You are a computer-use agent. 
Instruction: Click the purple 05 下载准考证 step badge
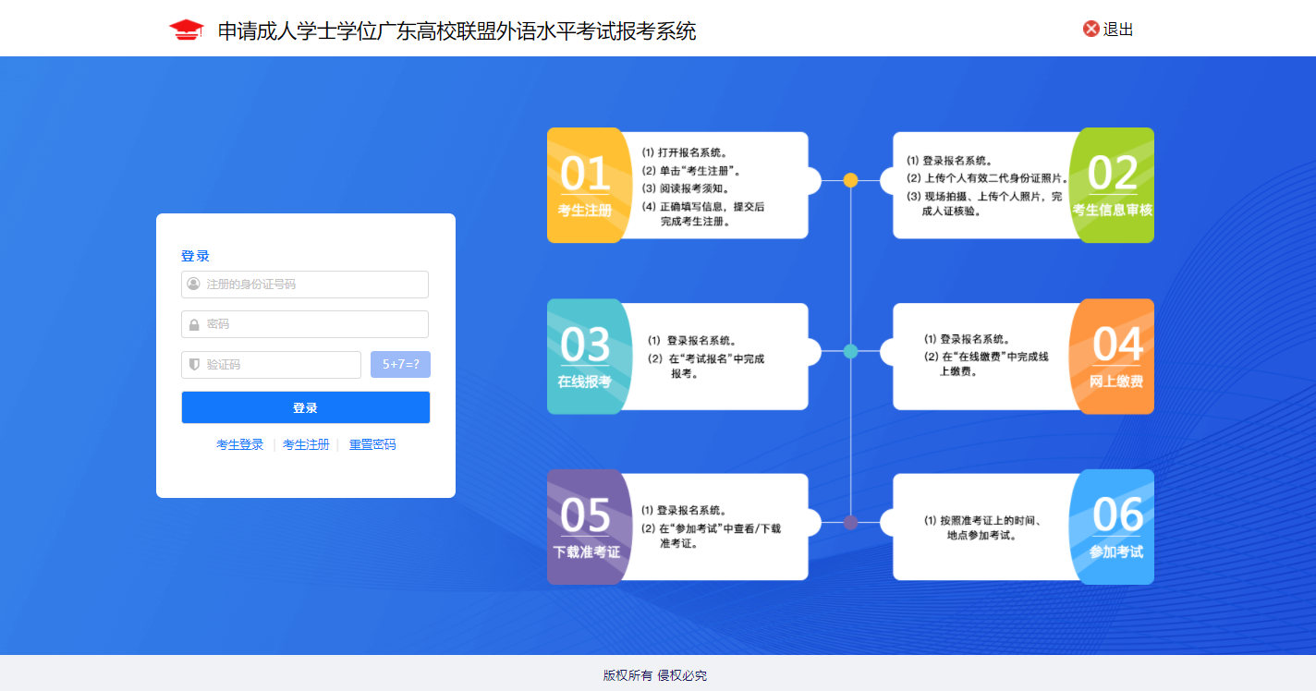tap(585, 527)
